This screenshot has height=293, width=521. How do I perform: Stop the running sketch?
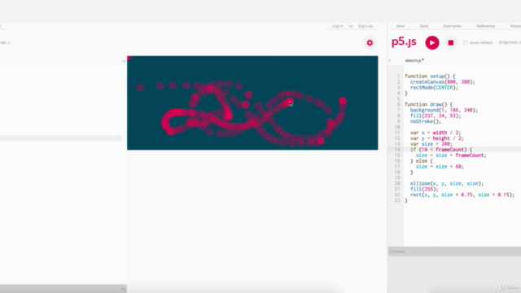point(450,42)
